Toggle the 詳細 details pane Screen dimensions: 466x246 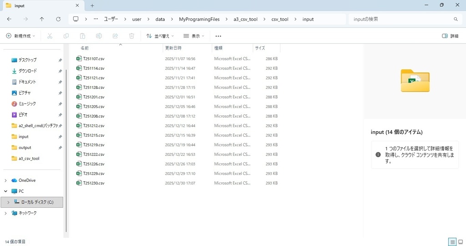450,36
